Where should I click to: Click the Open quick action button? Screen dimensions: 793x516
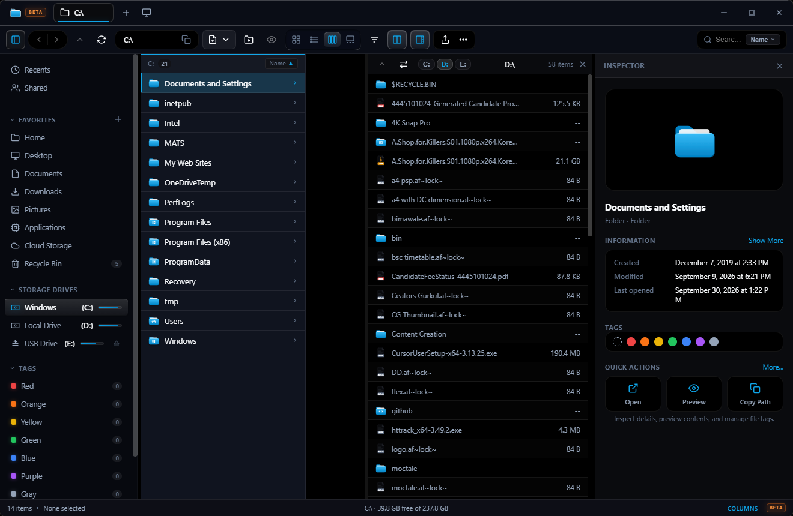click(x=633, y=394)
